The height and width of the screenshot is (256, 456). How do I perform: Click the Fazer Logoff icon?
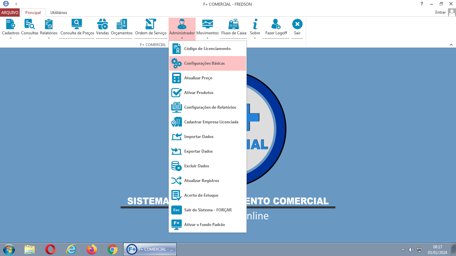(276, 24)
